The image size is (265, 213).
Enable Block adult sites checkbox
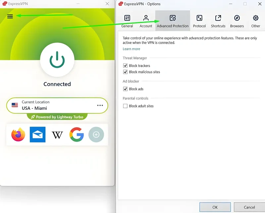pos(125,106)
